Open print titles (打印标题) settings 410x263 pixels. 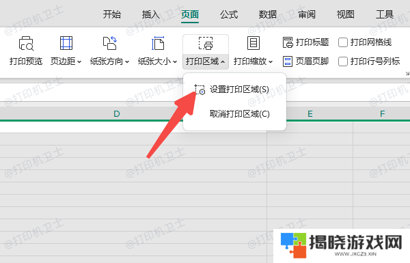305,42
